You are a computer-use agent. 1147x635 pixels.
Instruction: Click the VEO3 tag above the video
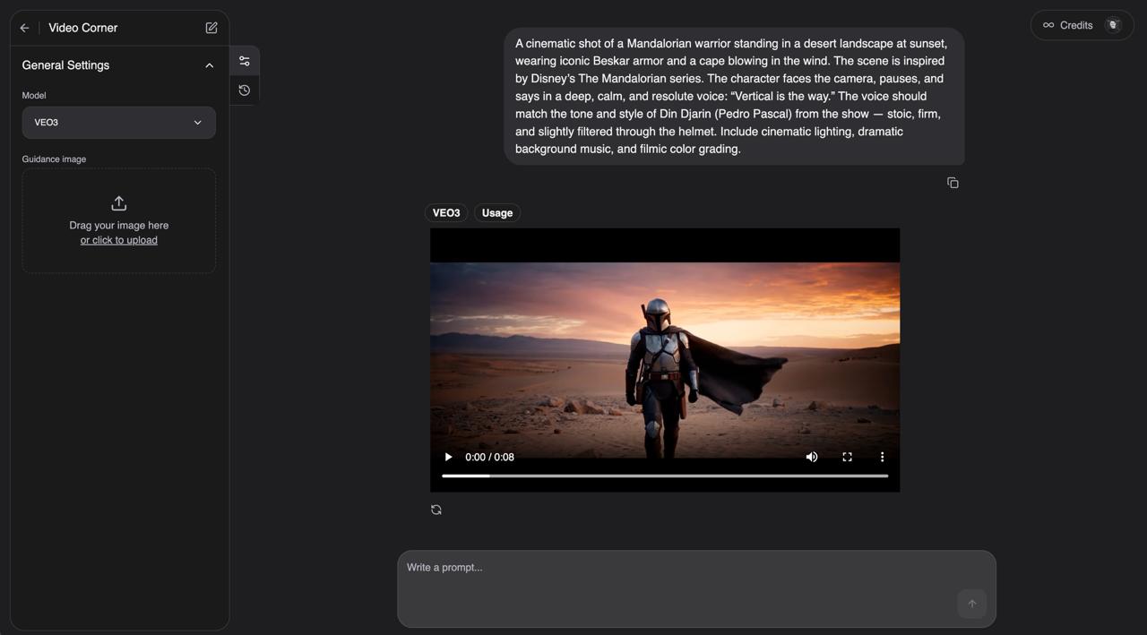446,213
